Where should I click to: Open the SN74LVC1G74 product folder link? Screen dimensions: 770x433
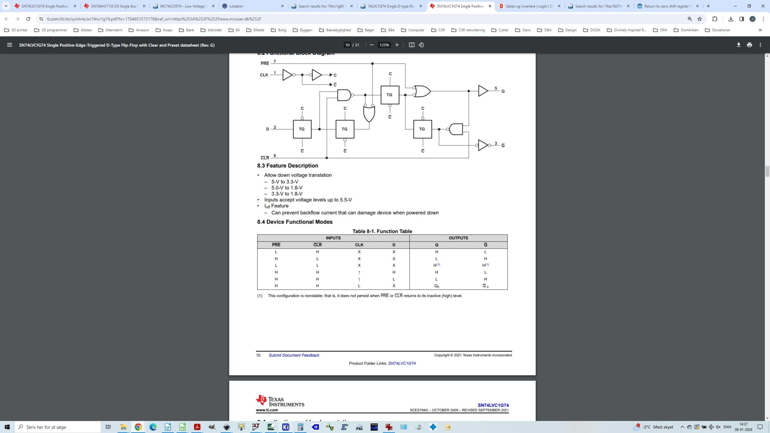point(402,363)
